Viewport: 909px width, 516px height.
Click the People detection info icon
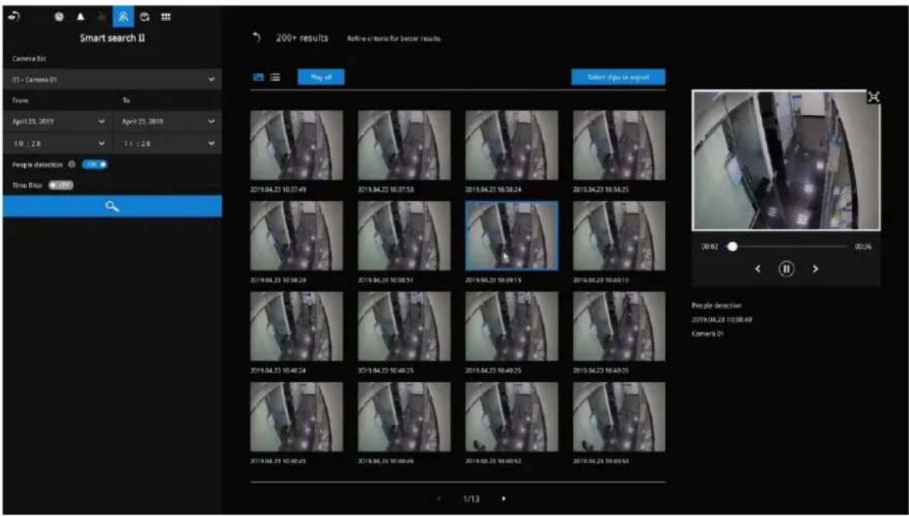[x=71, y=164]
